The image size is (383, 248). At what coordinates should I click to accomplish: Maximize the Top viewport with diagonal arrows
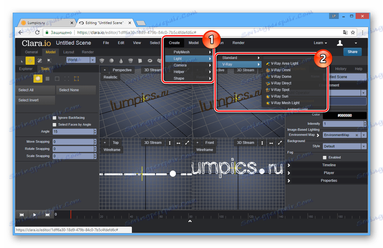click(187, 143)
